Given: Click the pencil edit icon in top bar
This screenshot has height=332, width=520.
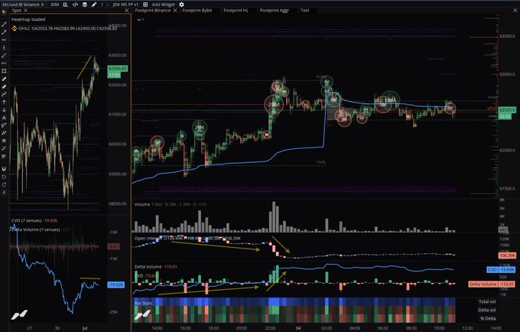Looking at the screenshot, I should click(94, 5).
